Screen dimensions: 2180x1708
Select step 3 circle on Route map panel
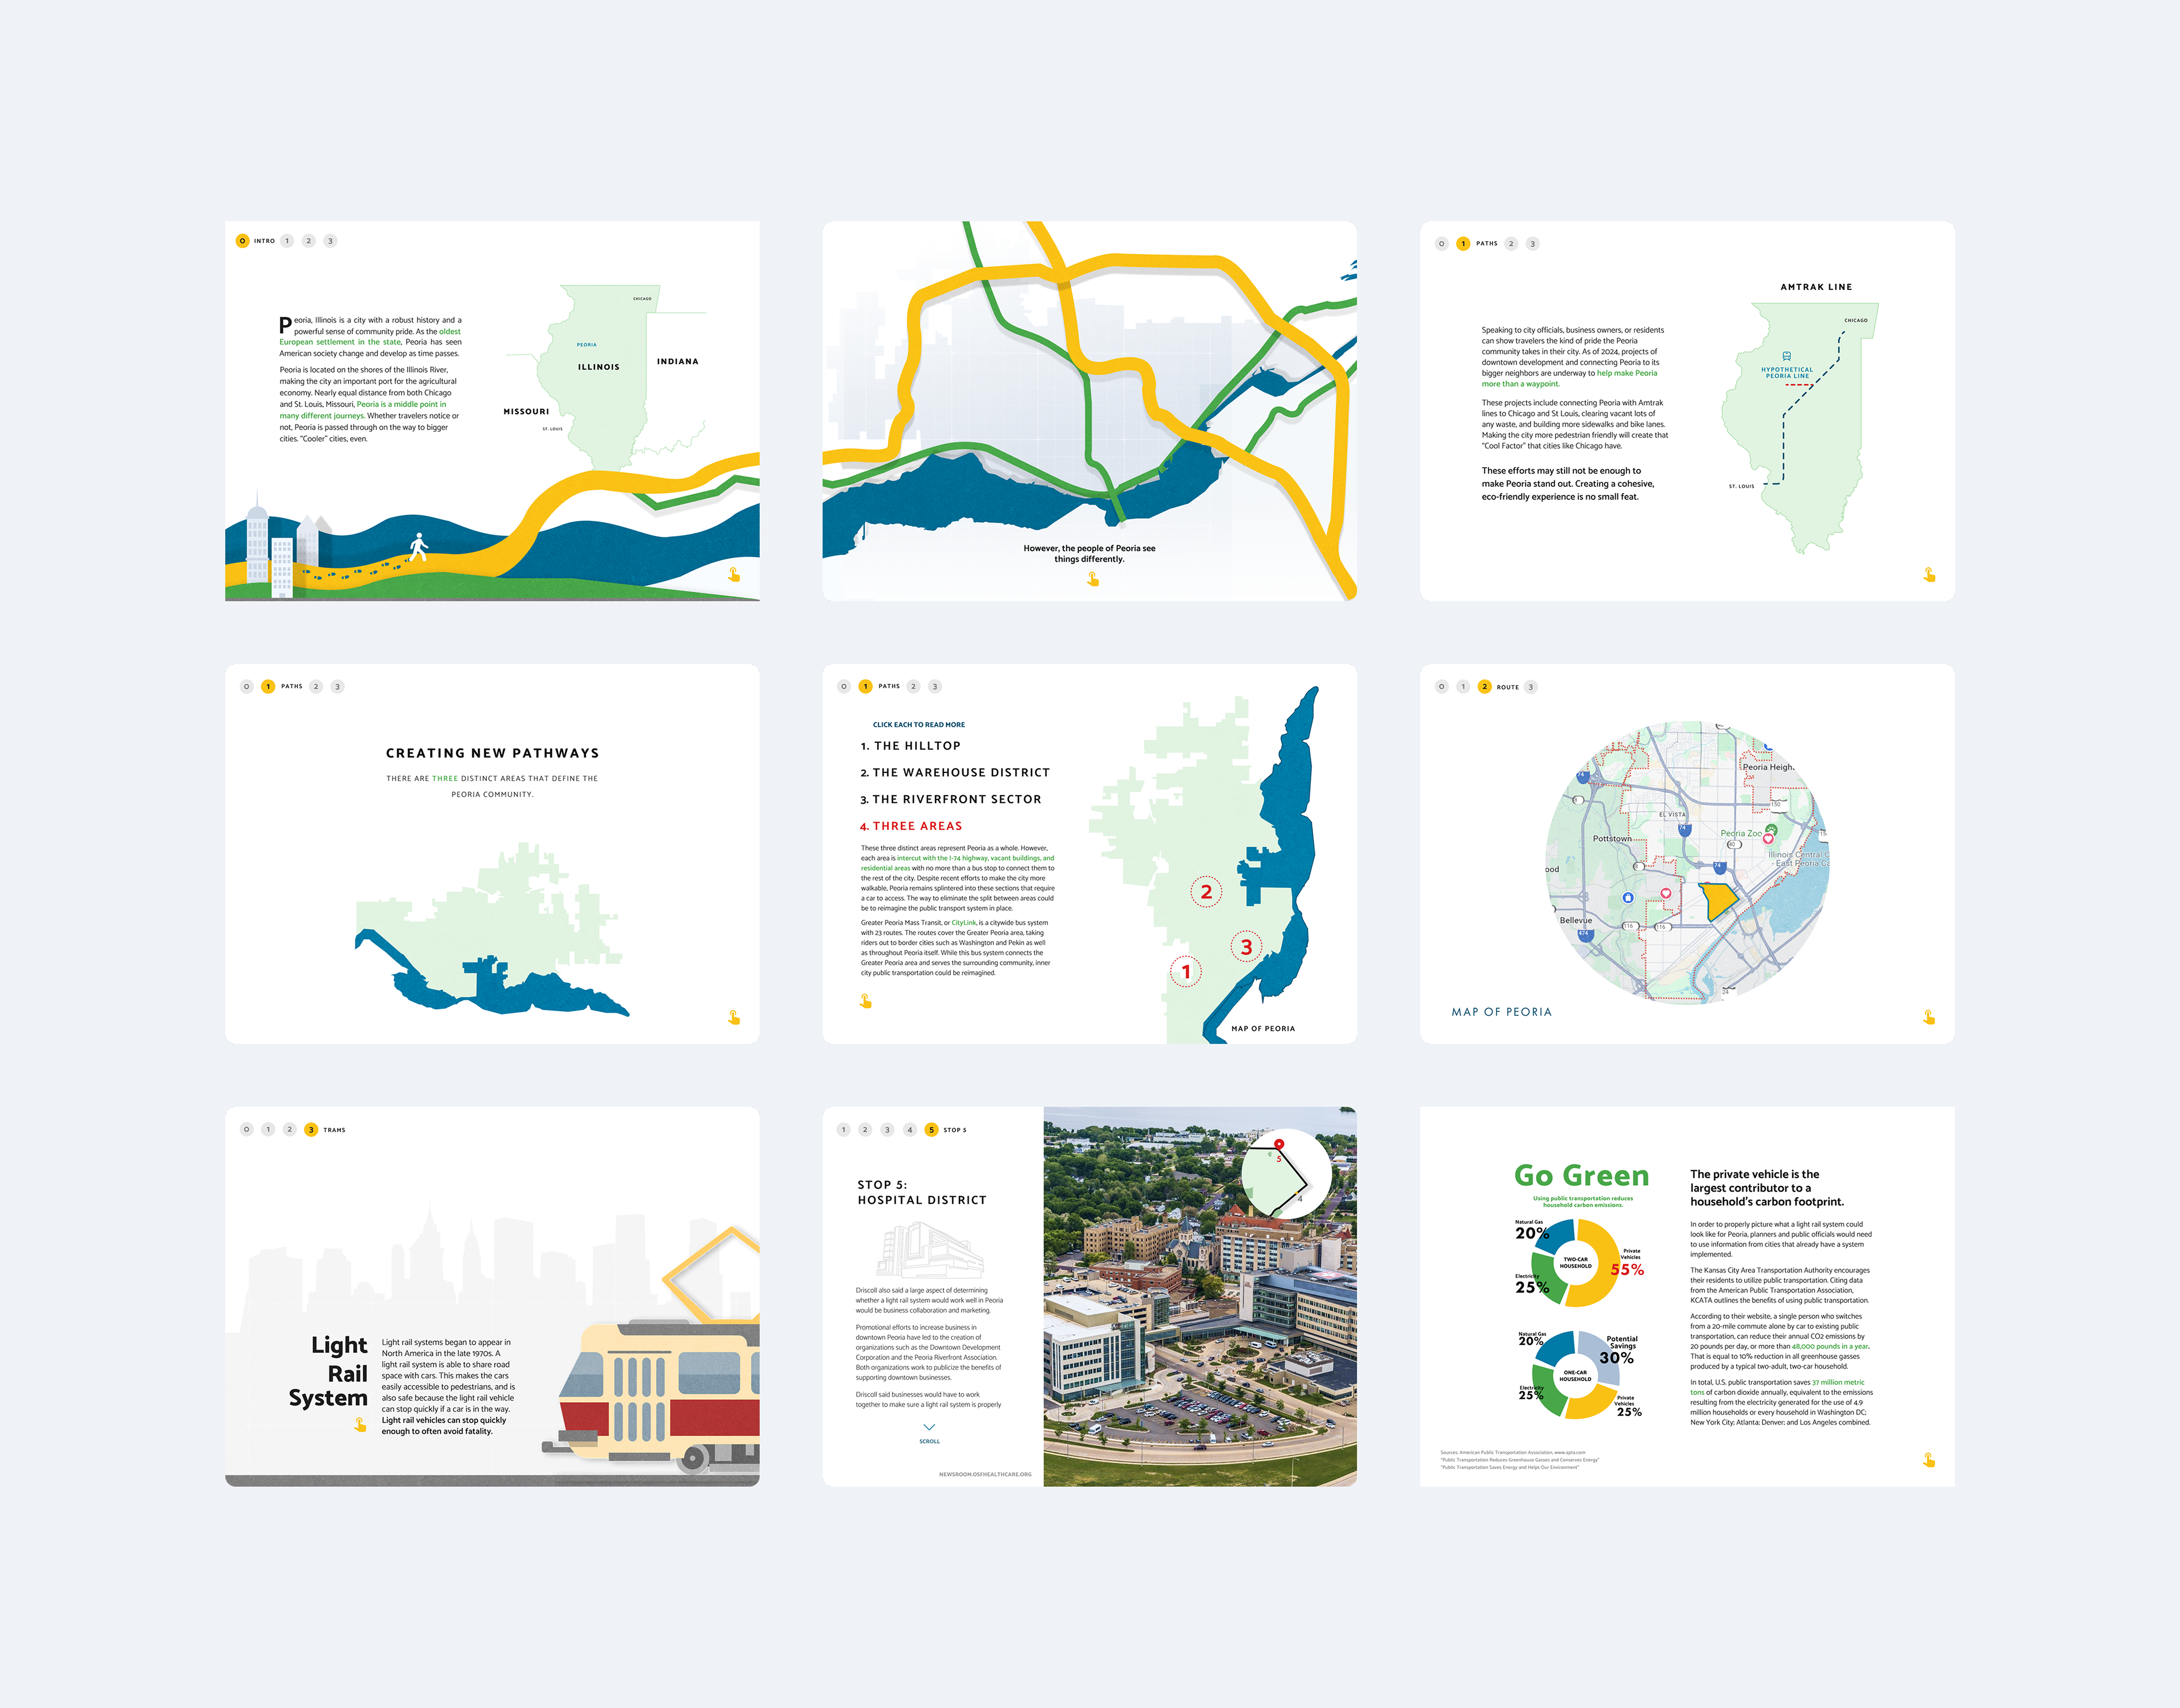[1531, 687]
